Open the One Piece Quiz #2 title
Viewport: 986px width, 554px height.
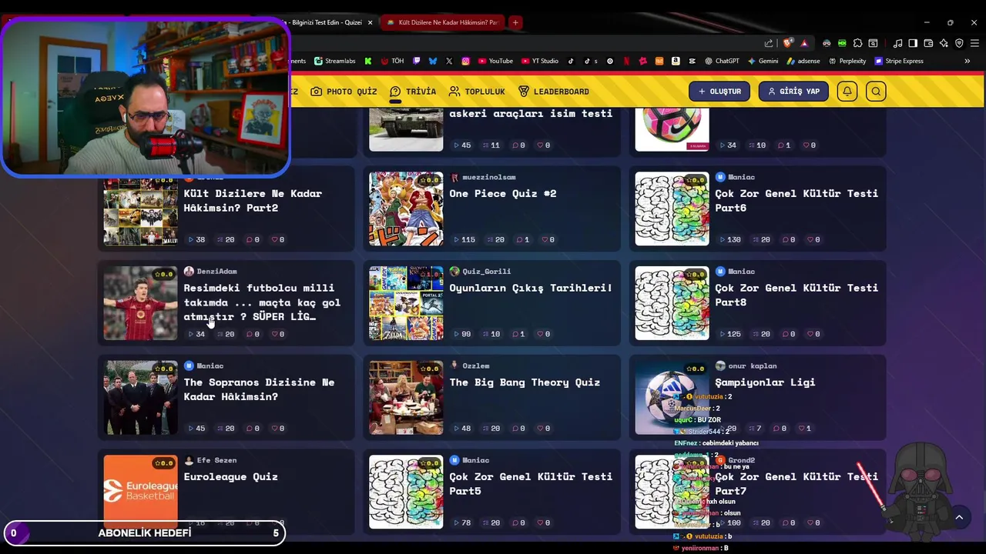coord(503,194)
